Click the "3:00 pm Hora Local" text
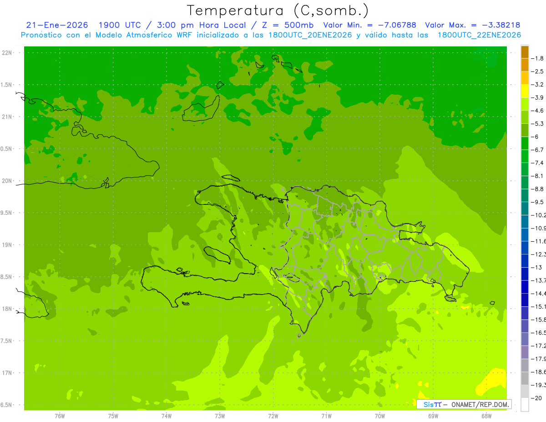This screenshot has width=546, height=422. [x=201, y=25]
